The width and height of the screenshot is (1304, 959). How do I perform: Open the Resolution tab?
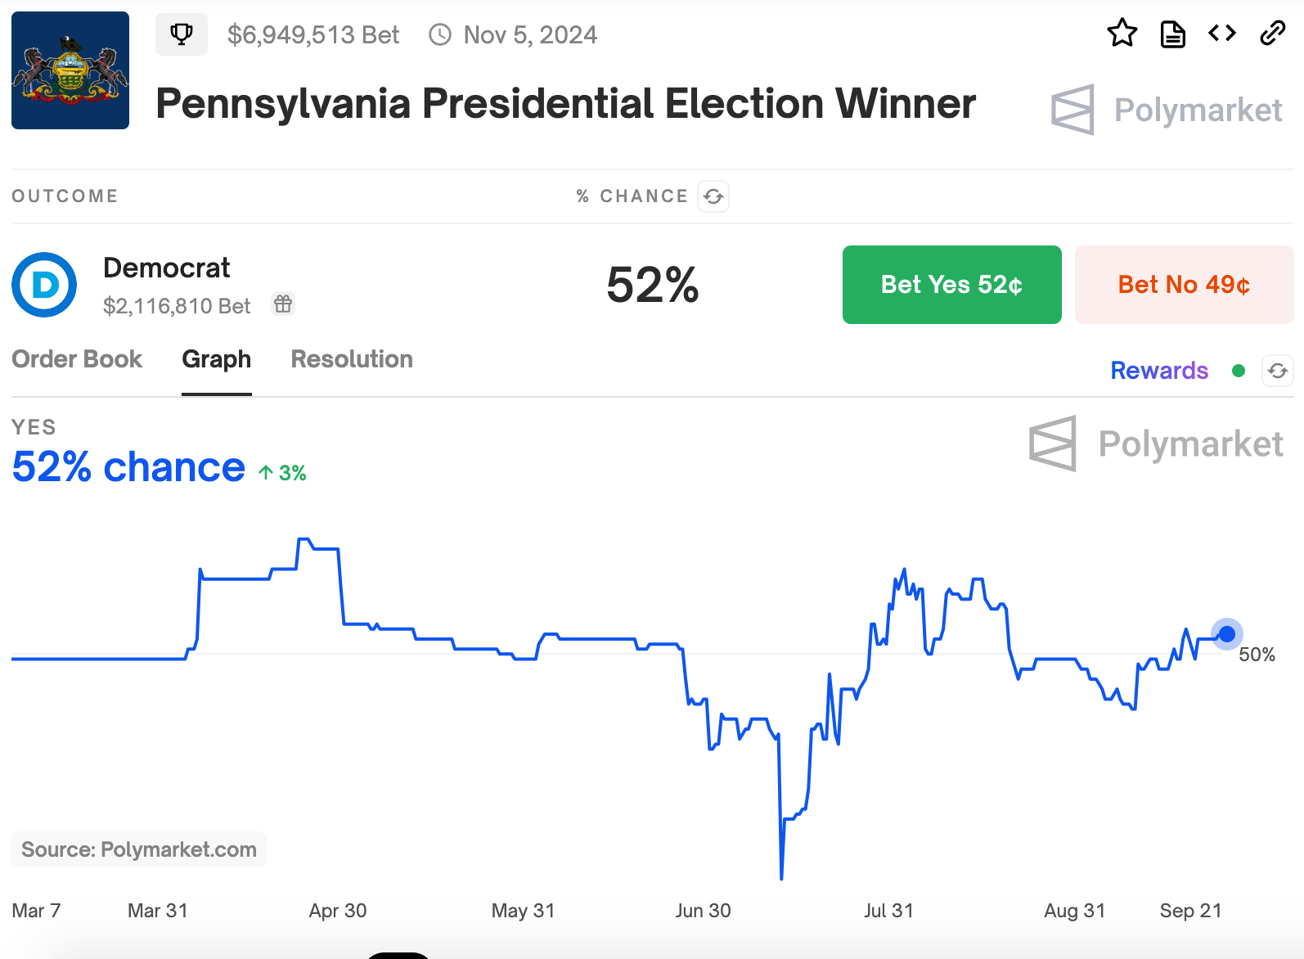pyautogui.click(x=351, y=359)
